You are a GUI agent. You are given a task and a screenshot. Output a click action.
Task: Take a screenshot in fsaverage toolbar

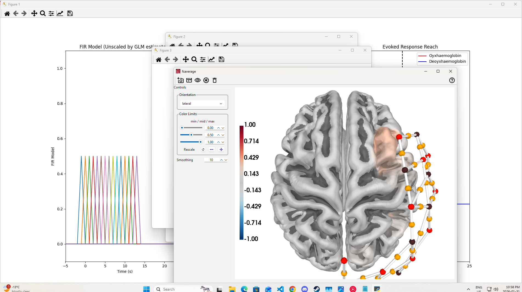click(180, 80)
